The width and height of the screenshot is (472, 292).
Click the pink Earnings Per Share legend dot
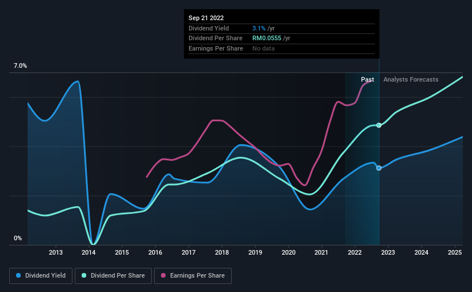(163, 275)
